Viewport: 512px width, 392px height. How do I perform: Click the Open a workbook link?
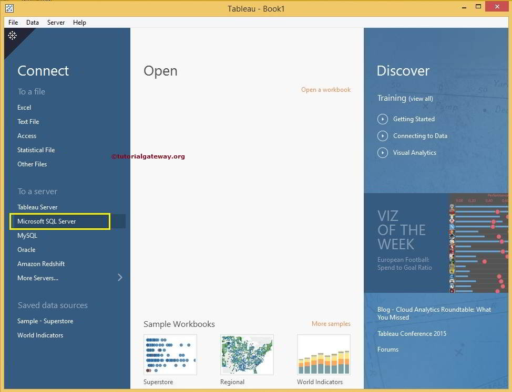(325, 90)
